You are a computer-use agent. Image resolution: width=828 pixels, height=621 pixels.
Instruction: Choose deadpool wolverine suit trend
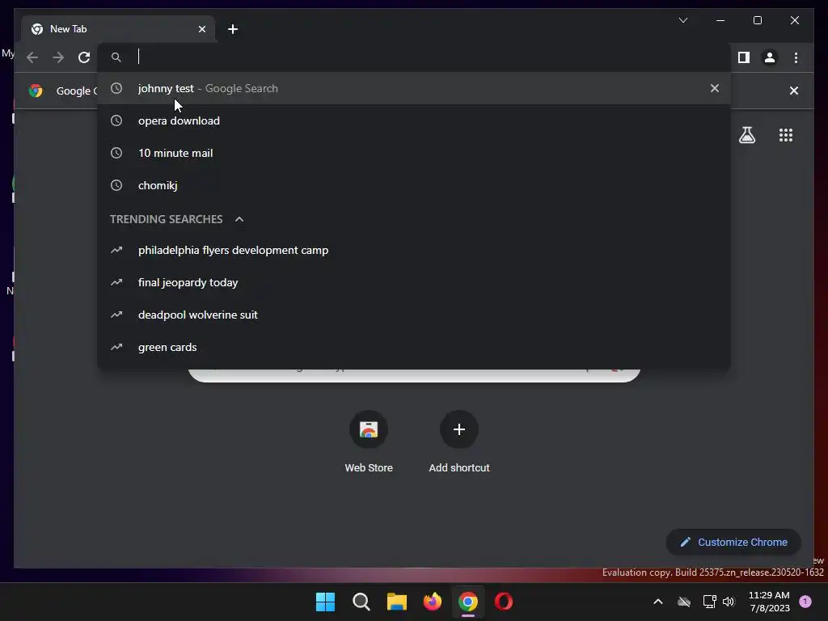[x=414, y=315]
